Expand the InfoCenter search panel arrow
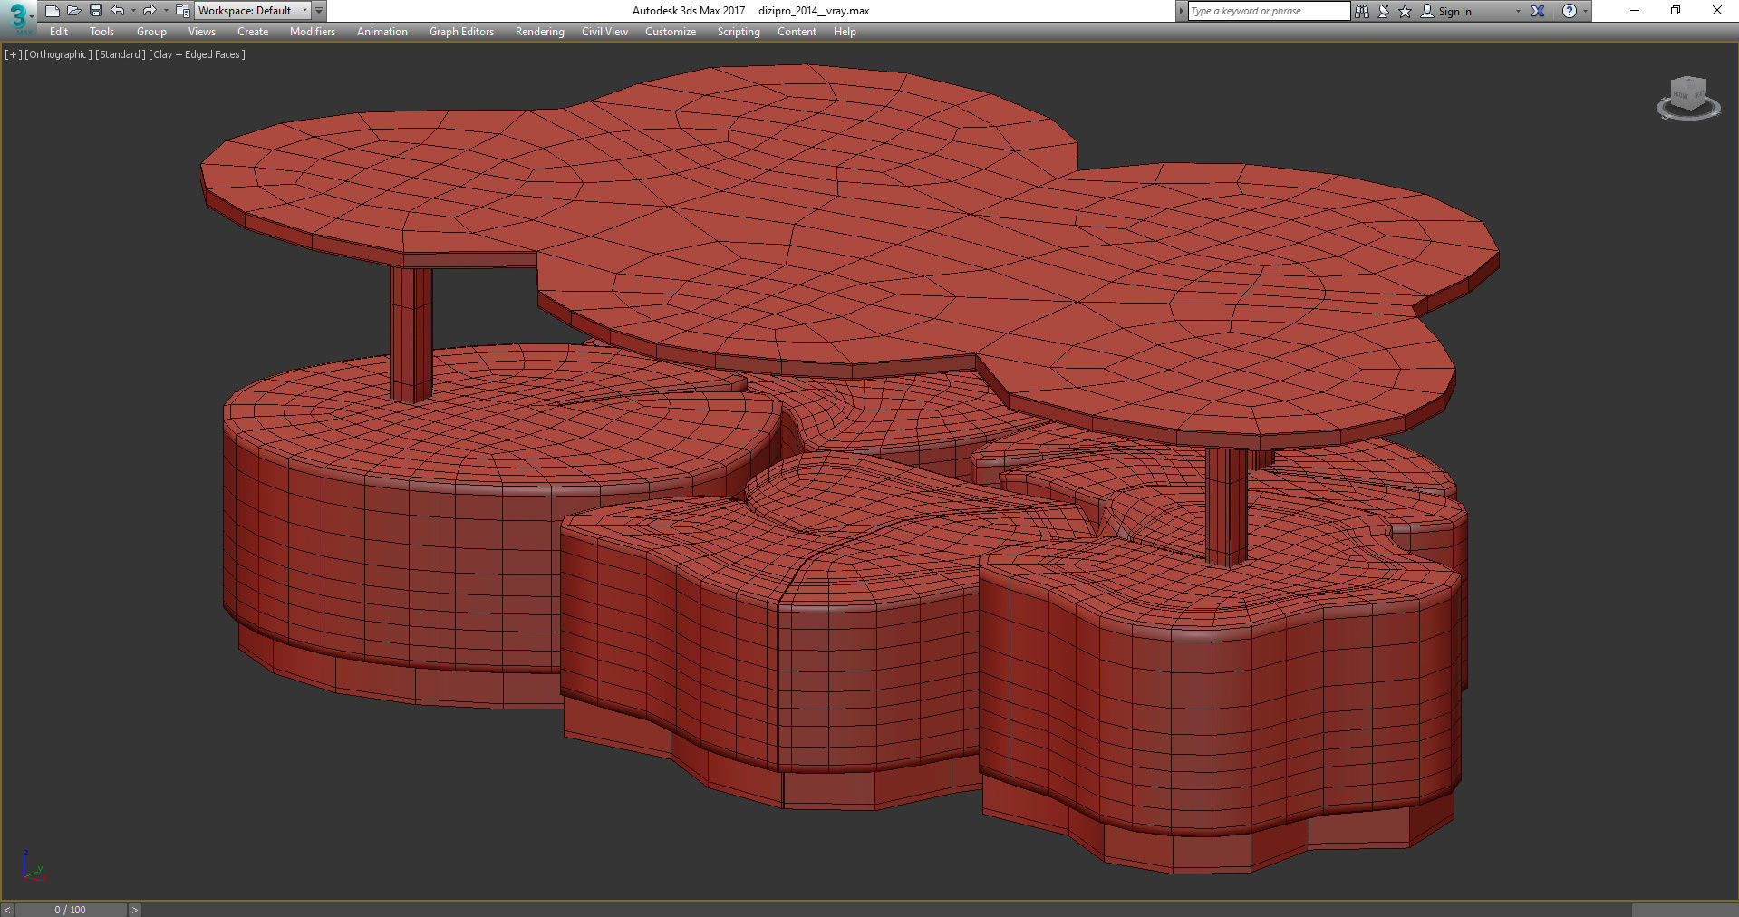The image size is (1739, 917). 1181,11
